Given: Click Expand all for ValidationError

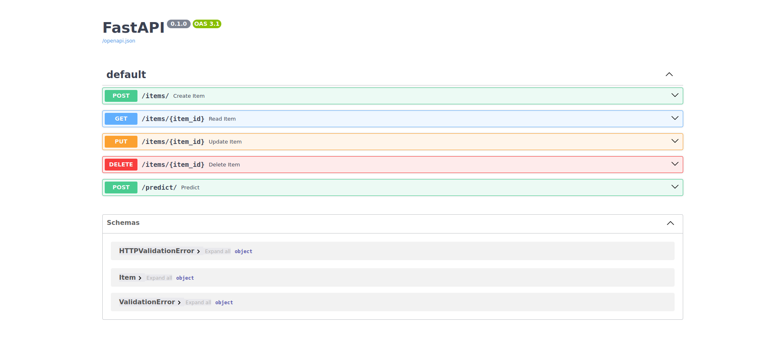Looking at the screenshot, I should 198,303.
